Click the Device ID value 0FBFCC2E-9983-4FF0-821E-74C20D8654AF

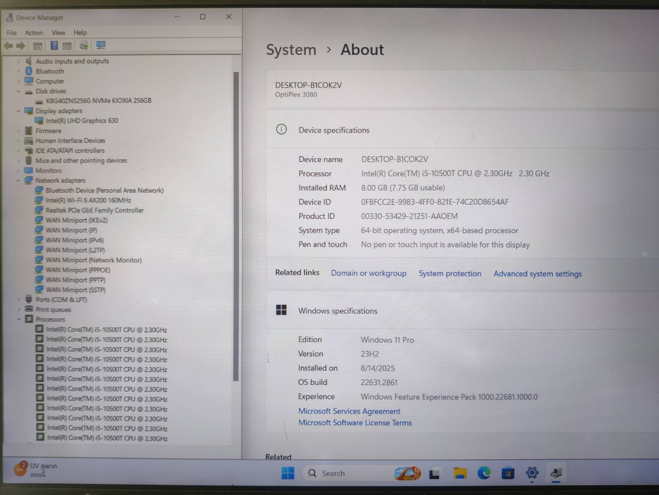click(435, 202)
